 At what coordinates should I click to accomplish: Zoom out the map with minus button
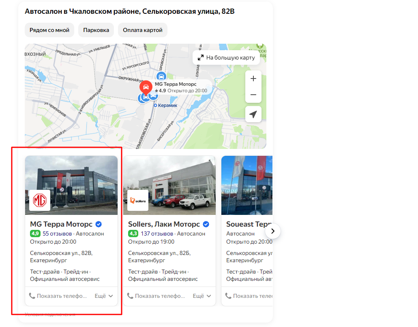click(x=253, y=95)
